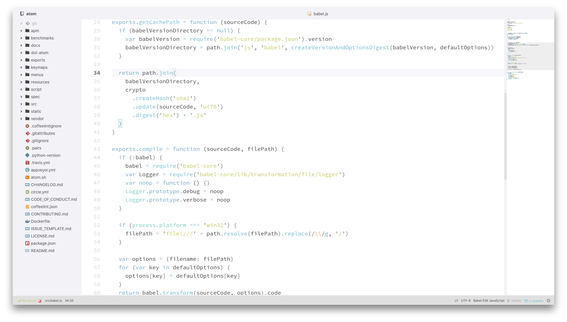
Task: Expand the src folder
Action: (34, 104)
